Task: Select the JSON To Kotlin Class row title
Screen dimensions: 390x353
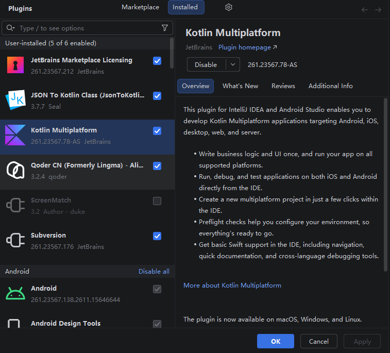Action: coord(88,95)
